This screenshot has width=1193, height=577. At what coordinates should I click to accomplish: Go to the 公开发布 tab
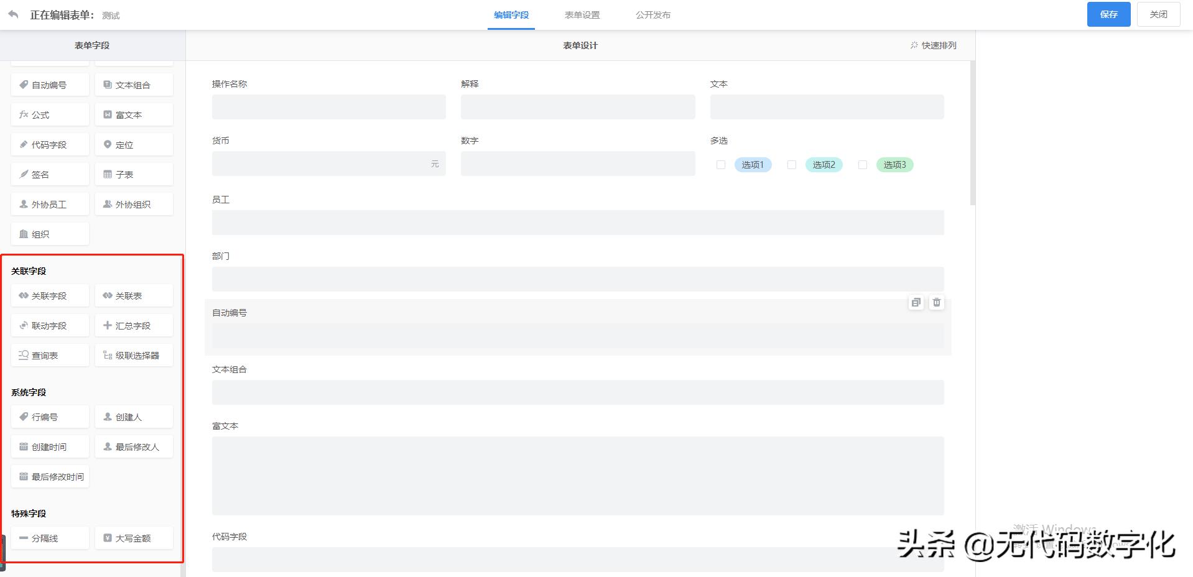(x=653, y=15)
